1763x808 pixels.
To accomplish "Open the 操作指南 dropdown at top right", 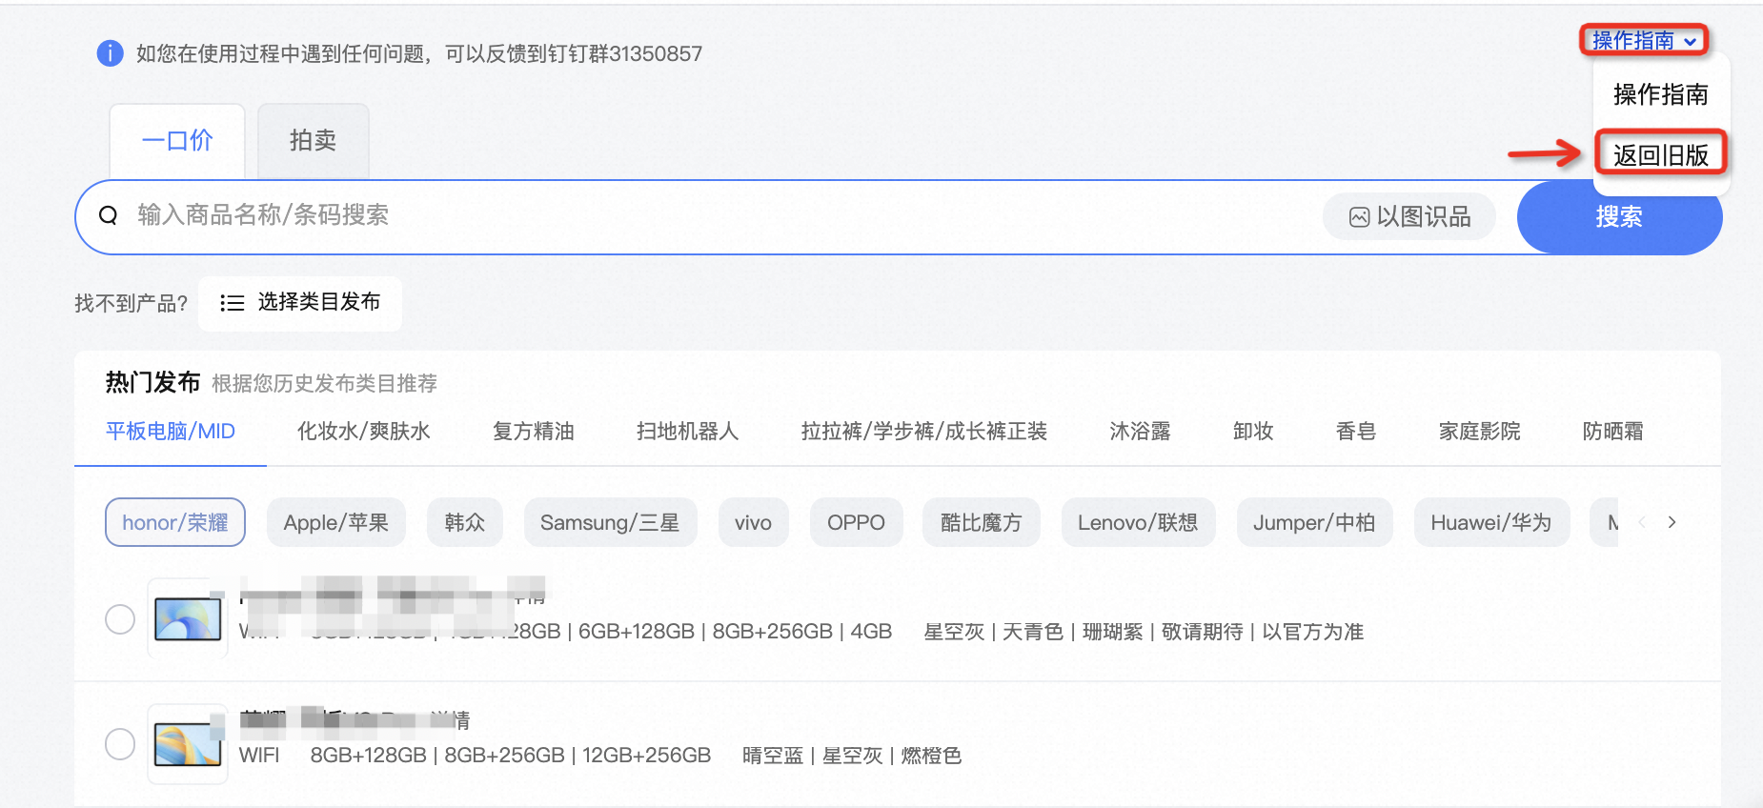I will tap(1644, 40).
